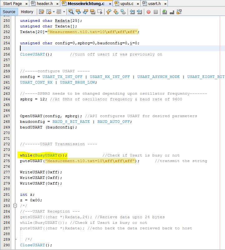Click '//------USART Transmission ----' comment

59,144
